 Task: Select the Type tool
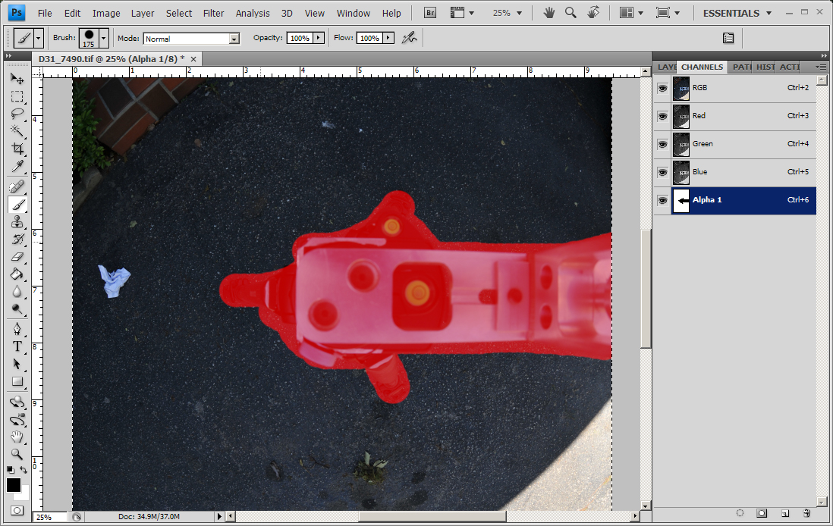point(17,346)
